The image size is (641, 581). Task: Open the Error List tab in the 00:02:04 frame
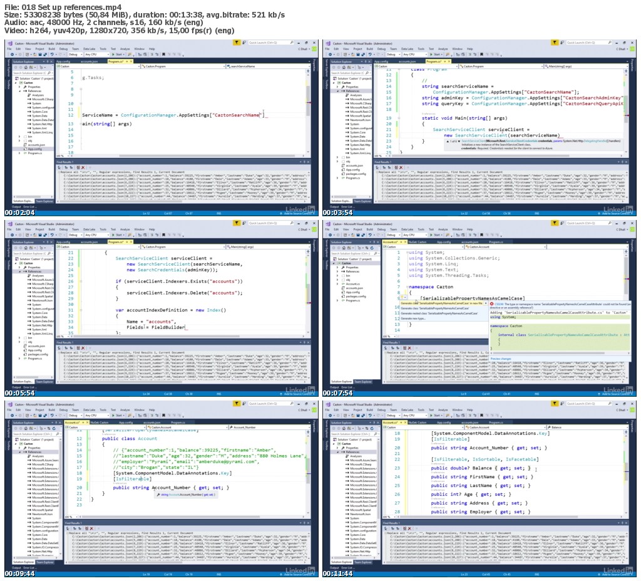(x=31, y=207)
